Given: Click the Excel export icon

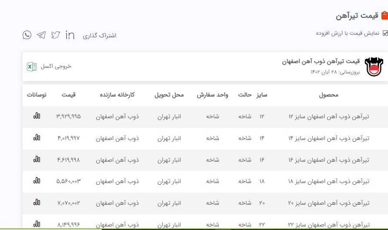Looking at the screenshot, I should (x=32, y=67).
